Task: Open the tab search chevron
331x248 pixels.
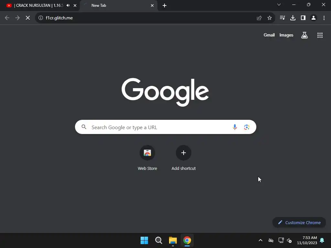Action: point(279,5)
